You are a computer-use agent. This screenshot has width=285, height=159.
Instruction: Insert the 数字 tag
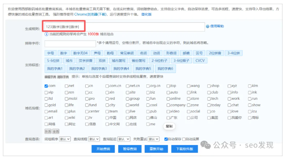click(x=64, y=53)
